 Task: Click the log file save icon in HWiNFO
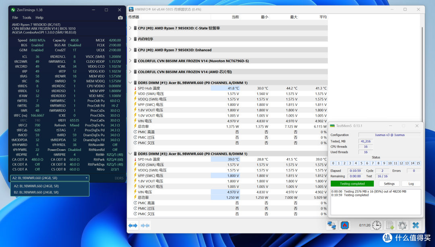(x=389, y=225)
